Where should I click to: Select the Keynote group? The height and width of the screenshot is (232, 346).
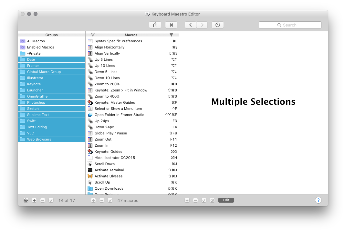coord(52,84)
